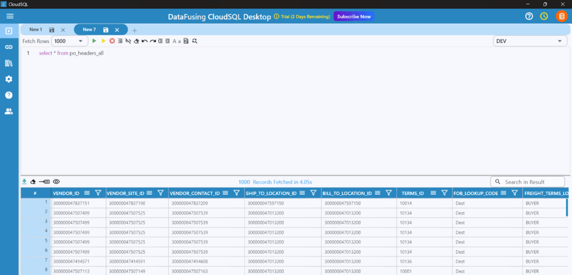Clear results with the eraser icon
Image resolution: width=572 pixels, height=275 pixels.
point(33,182)
